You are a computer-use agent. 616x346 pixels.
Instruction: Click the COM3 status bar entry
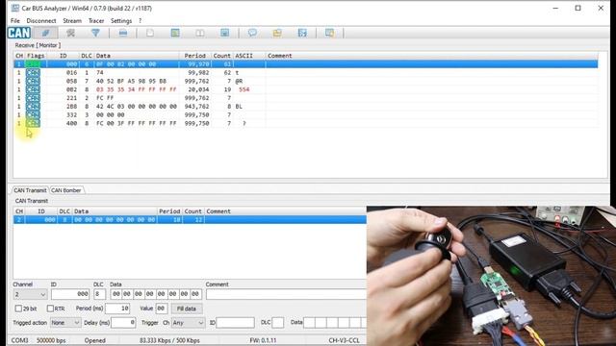tap(19, 340)
